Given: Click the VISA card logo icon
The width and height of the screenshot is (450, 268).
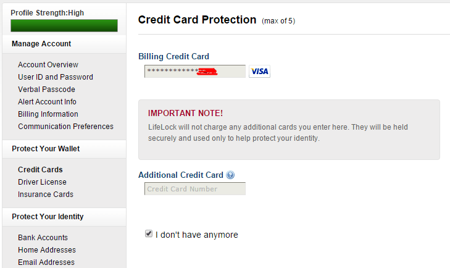Looking at the screenshot, I should pyautogui.click(x=259, y=72).
